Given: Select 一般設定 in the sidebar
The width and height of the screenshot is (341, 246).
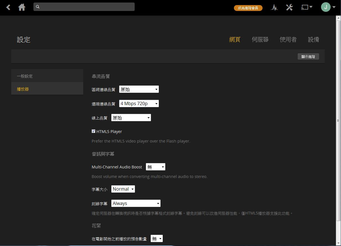Looking at the screenshot, I should tap(47, 76).
